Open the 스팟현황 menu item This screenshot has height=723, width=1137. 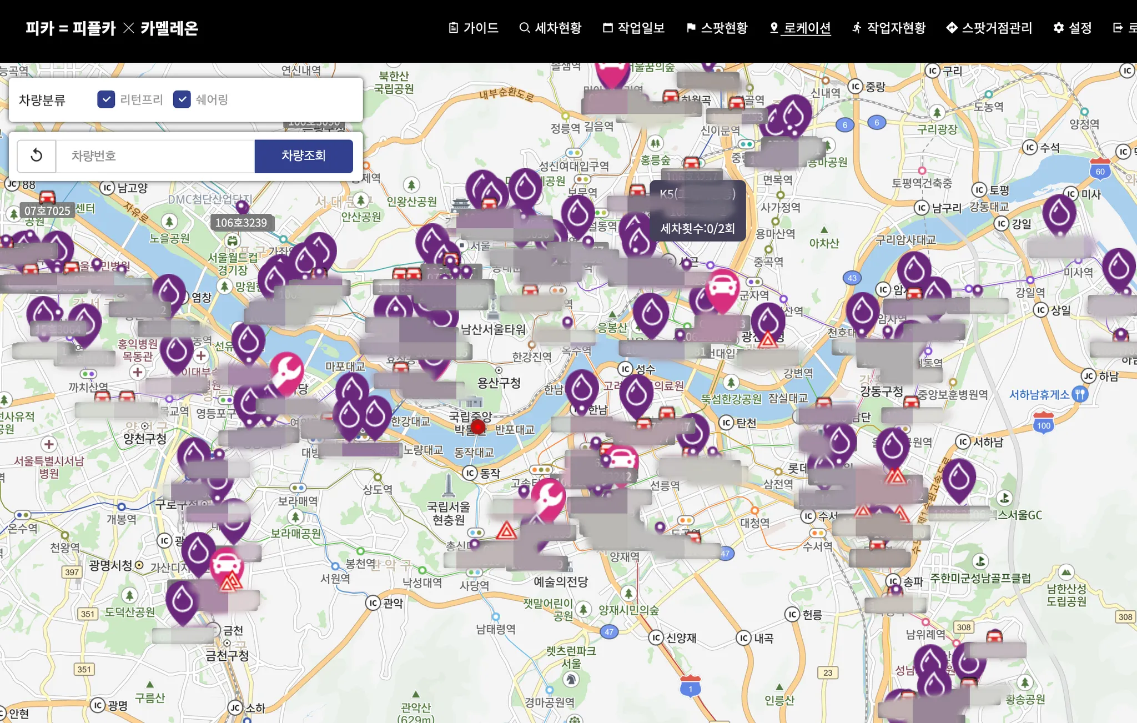(x=717, y=28)
